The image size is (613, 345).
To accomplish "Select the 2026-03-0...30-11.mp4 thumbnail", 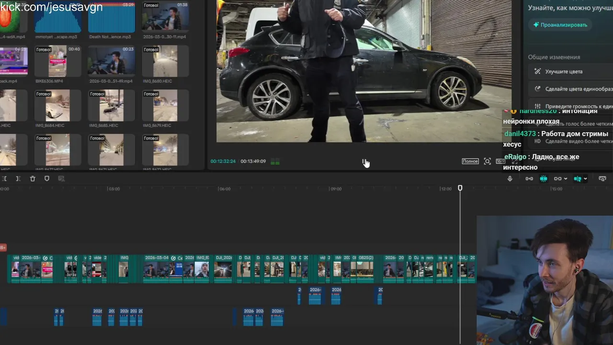I will [x=165, y=18].
